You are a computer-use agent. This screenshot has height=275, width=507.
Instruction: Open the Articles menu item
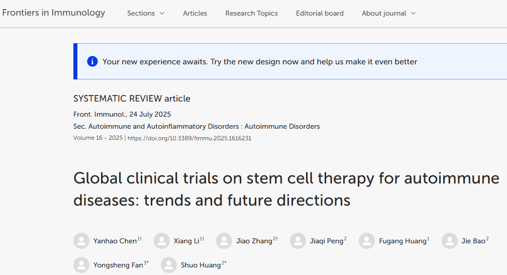(x=195, y=13)
